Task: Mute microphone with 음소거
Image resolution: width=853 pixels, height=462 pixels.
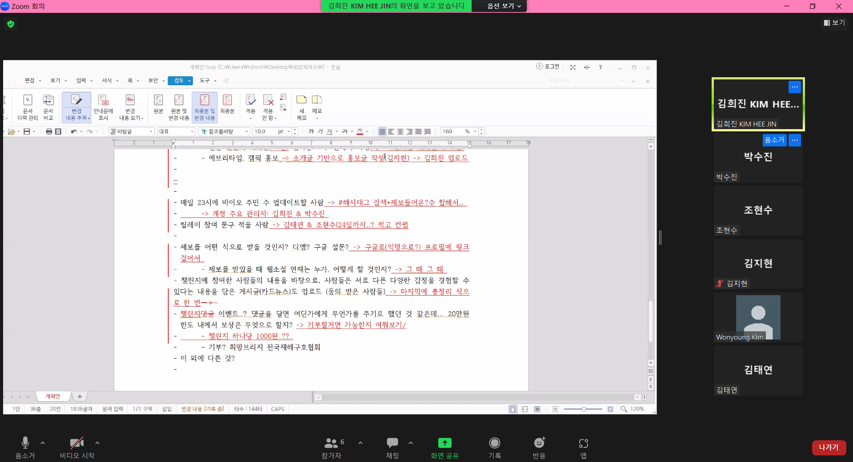Action: pos(25,447)
